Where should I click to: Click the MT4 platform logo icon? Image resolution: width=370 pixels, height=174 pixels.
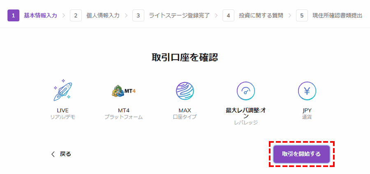pos(124,91)
